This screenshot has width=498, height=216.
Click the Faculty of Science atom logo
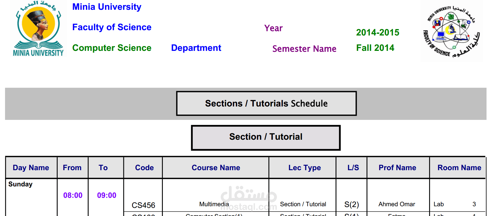451,31
